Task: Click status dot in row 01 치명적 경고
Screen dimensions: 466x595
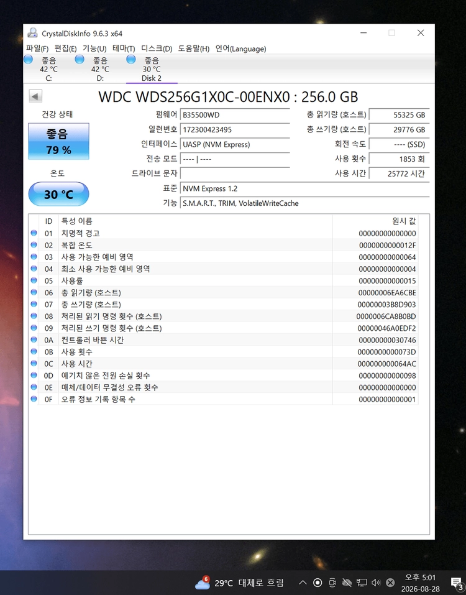Action: (x=34, y=233)
